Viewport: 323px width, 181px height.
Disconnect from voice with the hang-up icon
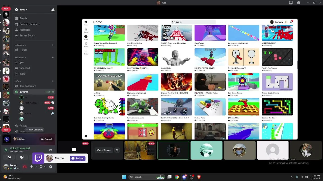[50, 150]
